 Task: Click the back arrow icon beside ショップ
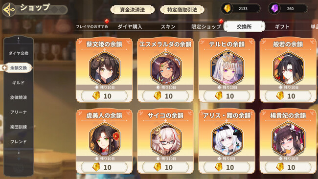(x=9, y=9)
